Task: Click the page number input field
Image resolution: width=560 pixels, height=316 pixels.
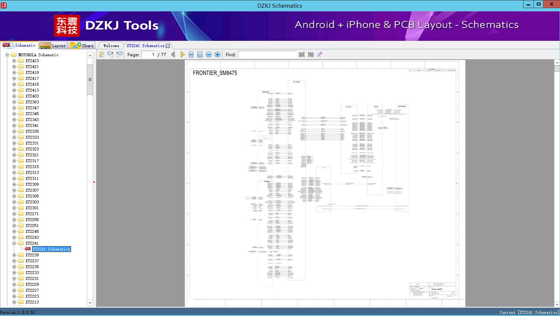Action: [x=149, y=54]
